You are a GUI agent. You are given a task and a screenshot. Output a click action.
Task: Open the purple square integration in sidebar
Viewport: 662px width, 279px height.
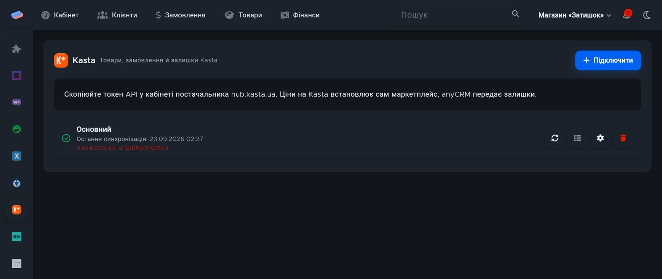pyautogui.click(x=17, y=76)
